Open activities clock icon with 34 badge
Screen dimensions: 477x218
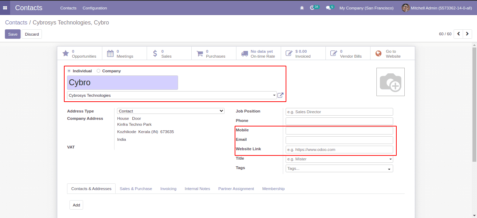(314, 7)
